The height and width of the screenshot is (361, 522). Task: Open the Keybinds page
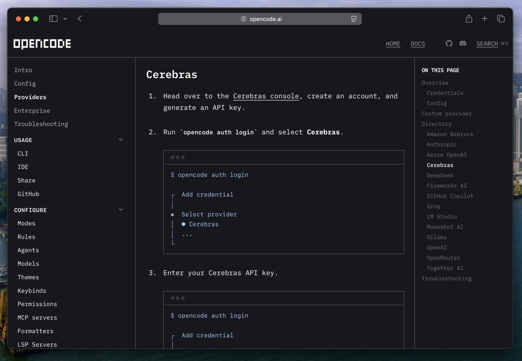(32, 291)
